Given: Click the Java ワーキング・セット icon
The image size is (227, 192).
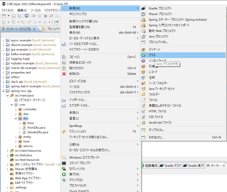Looking at the screenshot, I should (x=143, y=89).
